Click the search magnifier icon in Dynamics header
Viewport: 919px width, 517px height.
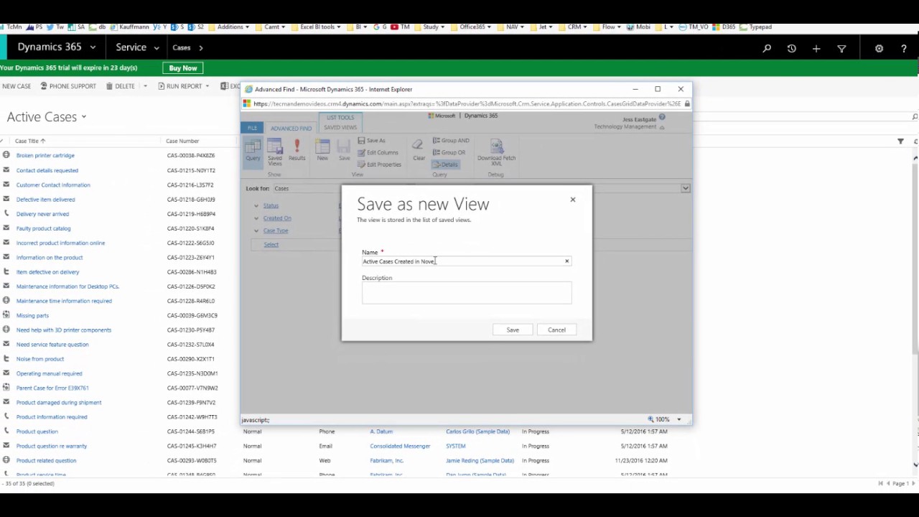tap(767, 48)
